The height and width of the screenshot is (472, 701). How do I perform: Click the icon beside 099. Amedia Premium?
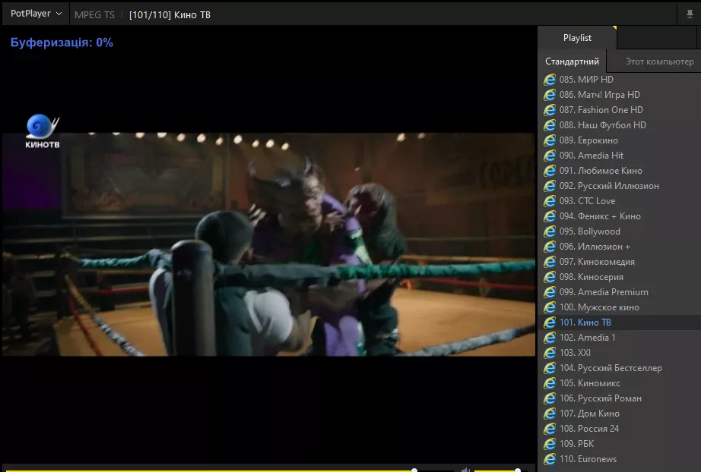point(550,291)
